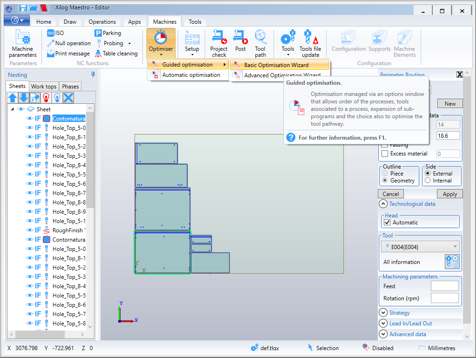Viewport: 476px width, 358px height.
Task: Click the Apply button
Action: tap(450, 194)
